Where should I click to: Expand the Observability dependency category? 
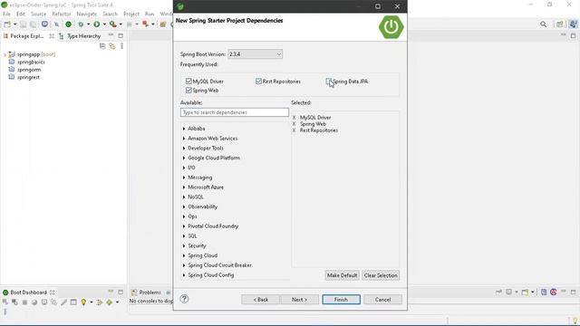tap(184, 206)
